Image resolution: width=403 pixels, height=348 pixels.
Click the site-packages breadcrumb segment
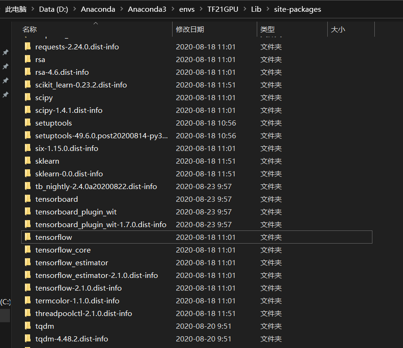(x=297, y=9)
